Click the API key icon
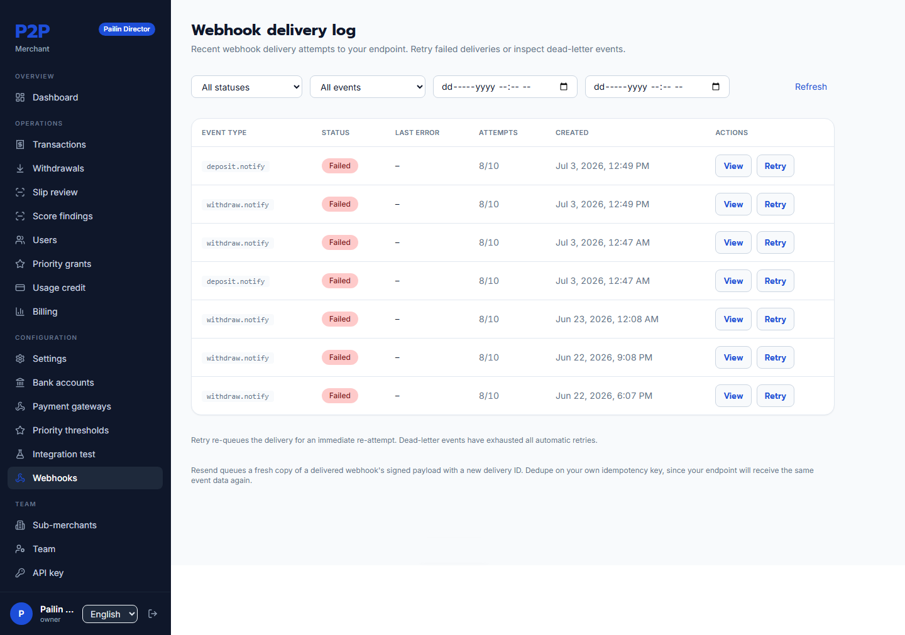Image resolution: width=905 pixels, height=635 pixels. [20, 573]
